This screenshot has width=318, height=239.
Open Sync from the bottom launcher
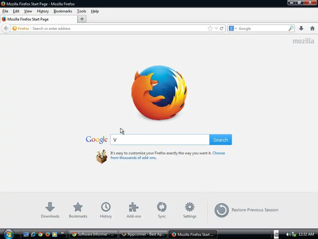click(x=162, y=210)
